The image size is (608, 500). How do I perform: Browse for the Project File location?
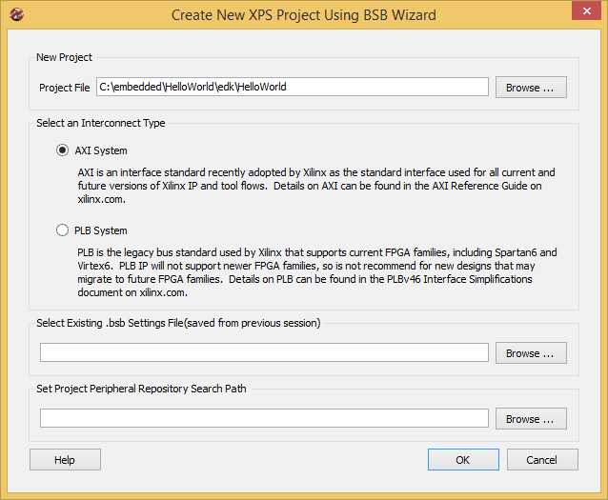[530, 88]
